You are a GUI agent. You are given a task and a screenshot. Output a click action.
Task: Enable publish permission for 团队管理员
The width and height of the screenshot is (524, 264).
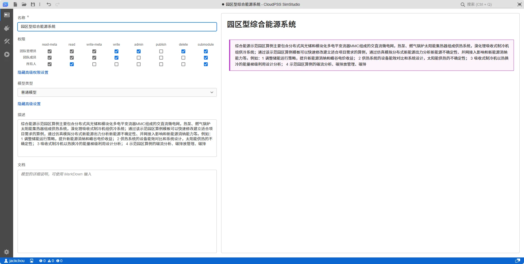(x=161, y=51)
